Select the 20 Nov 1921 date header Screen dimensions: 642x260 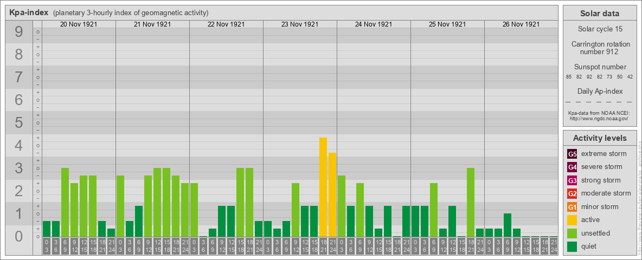point(79,24)
